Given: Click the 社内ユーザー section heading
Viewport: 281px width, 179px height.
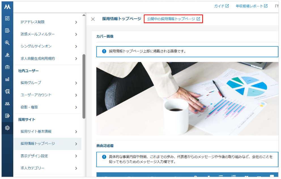Looking at the screenshot, I should click(29, 71).
